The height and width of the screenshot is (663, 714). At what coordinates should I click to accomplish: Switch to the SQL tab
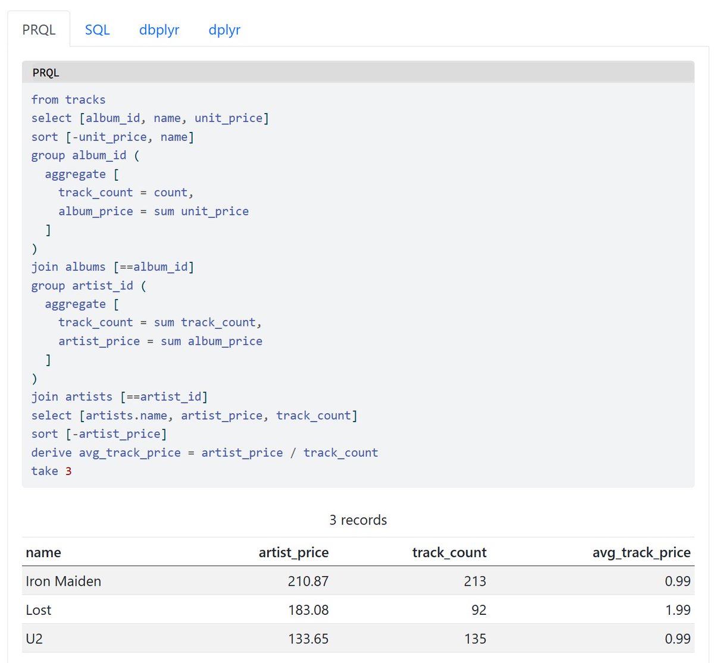96,30
